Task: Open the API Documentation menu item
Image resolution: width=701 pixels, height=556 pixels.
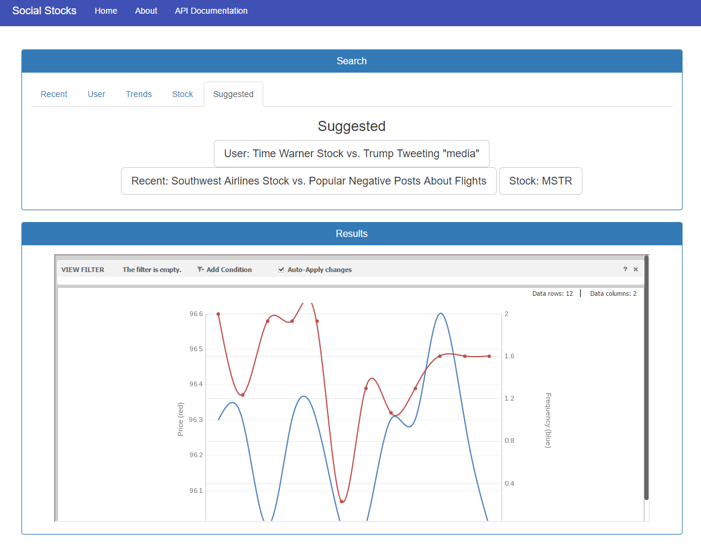Action: pos(211,11)
